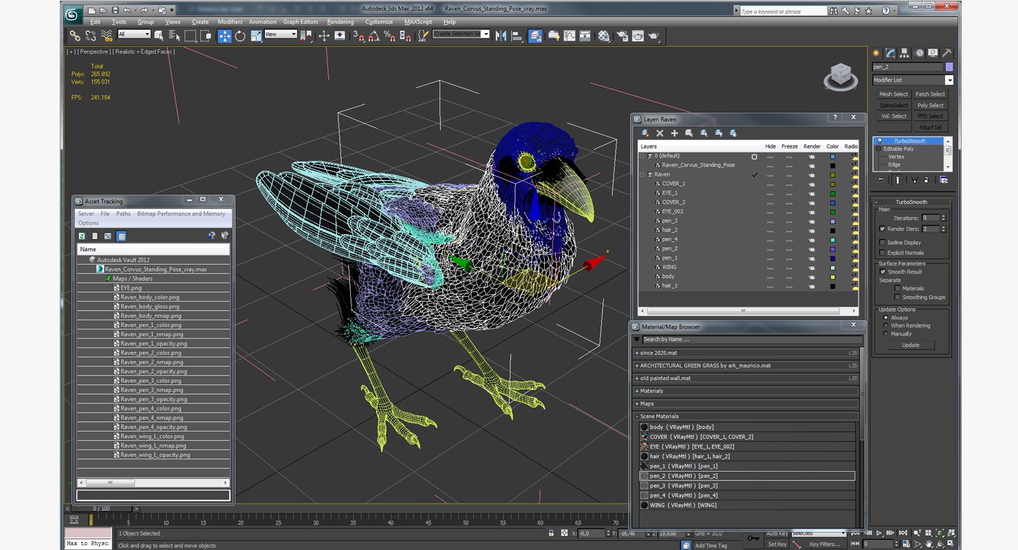Choose the Select by Name tool

[x=174, y=36]
